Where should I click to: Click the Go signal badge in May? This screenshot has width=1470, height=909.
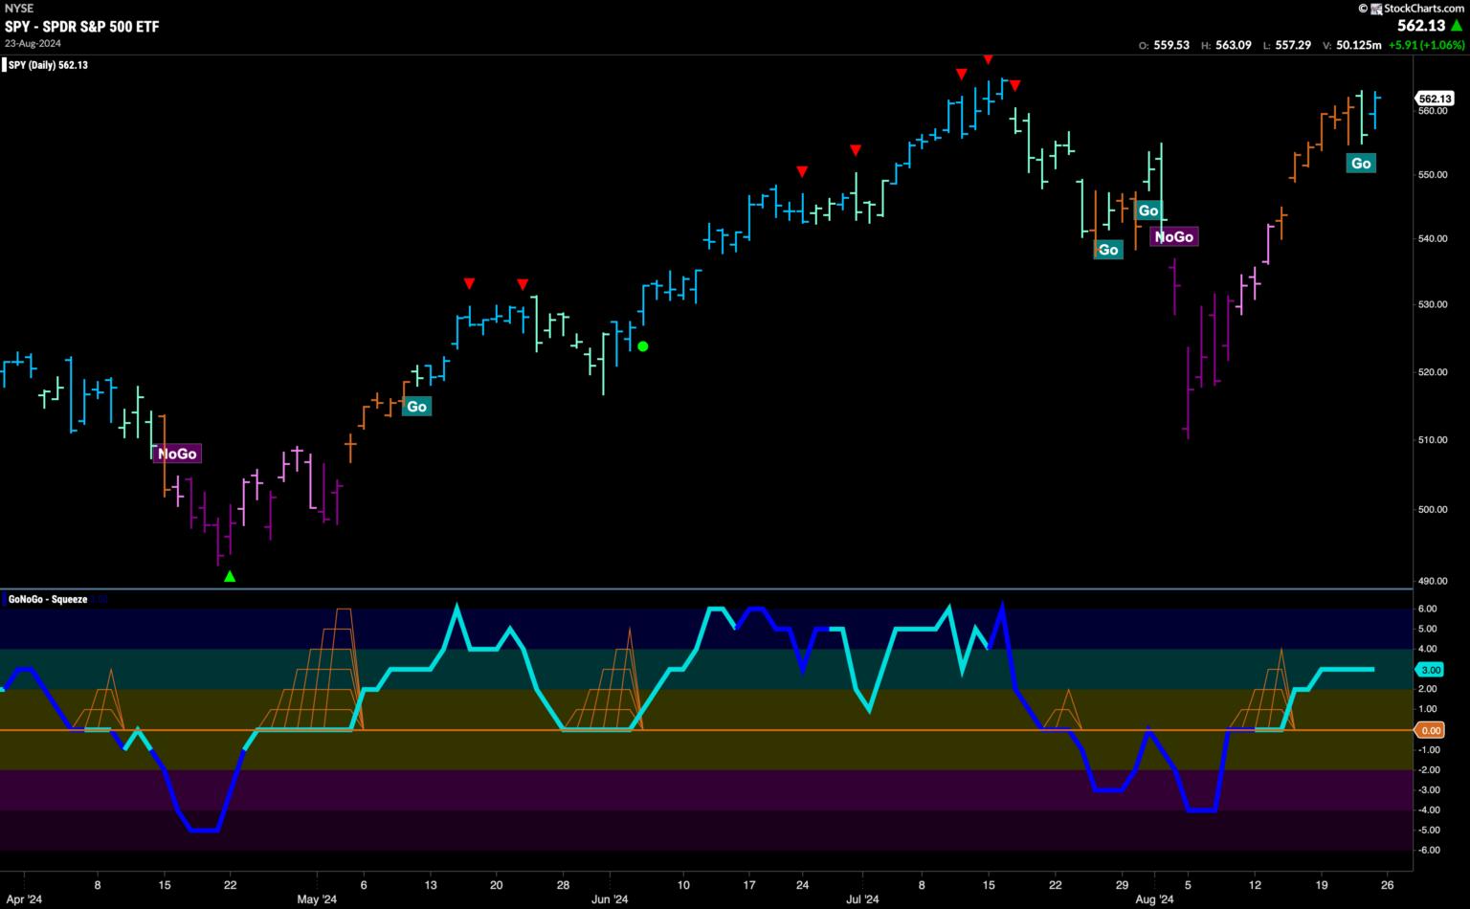(416, 407)
